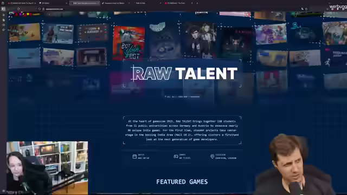Image resolution: width=347 pixels, height=195 pixels.
Task: Click the map pin Location icon
Action: click(212, 157)
